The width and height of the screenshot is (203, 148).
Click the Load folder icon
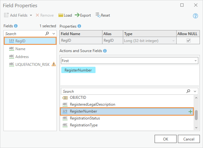60,15
